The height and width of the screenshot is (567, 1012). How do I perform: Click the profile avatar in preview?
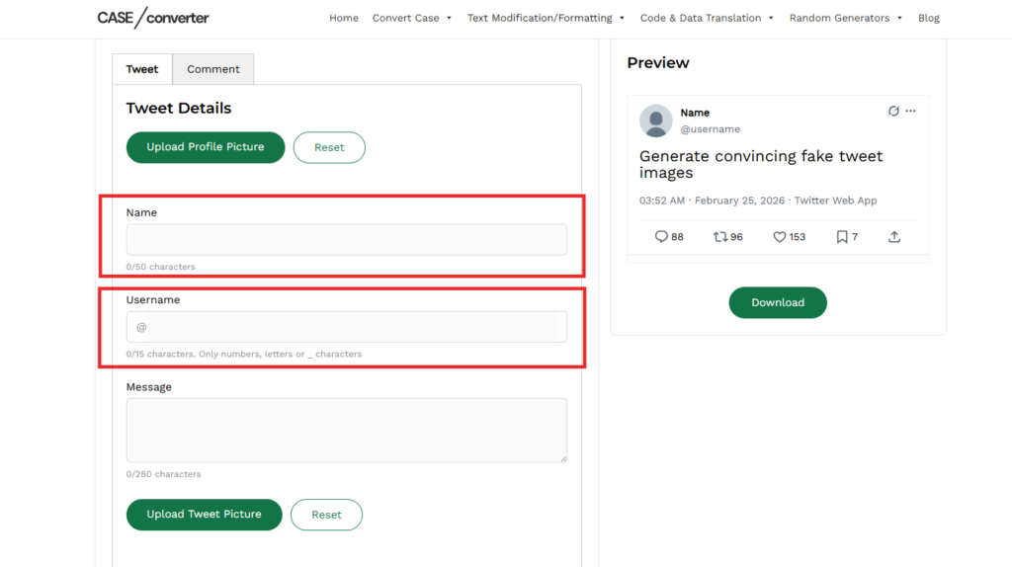pyautogui.click(x=656, y=121)
